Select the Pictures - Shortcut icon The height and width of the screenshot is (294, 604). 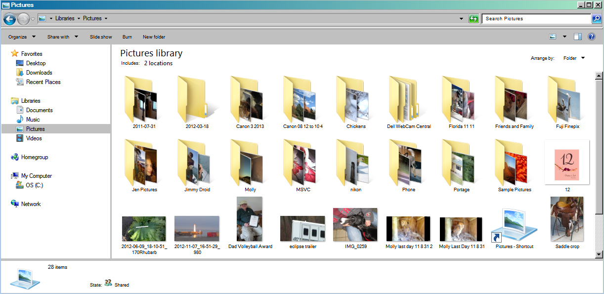pyautogui.click(x=515, y=225)
